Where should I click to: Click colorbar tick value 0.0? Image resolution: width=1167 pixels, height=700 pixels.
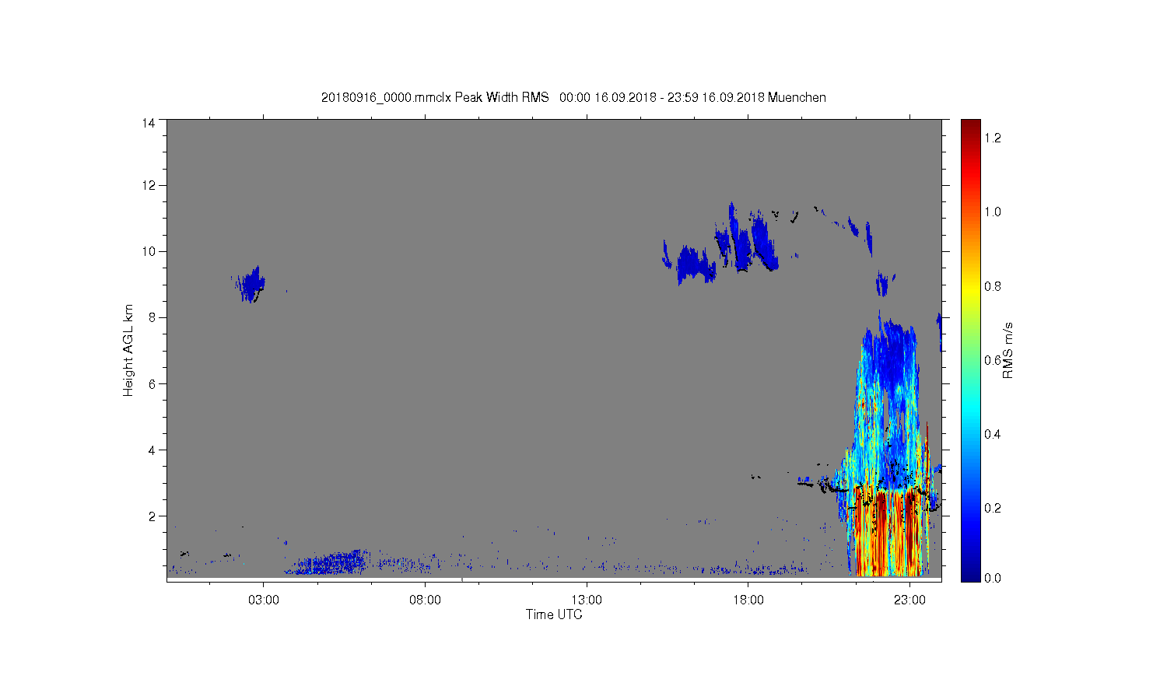click(993, 578)
